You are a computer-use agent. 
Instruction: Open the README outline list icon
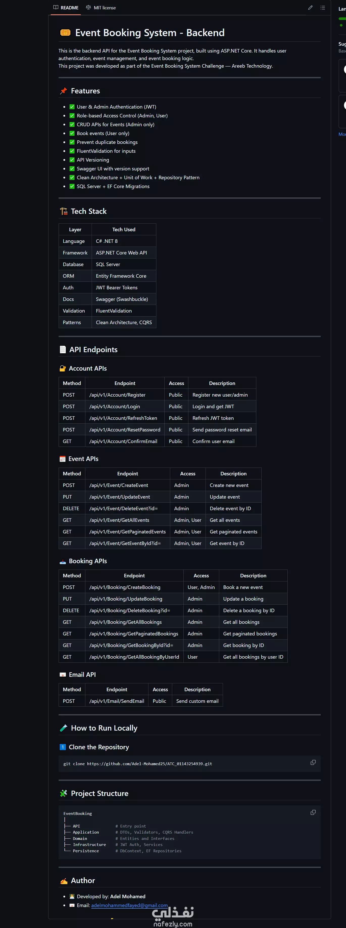click(323, 8)
